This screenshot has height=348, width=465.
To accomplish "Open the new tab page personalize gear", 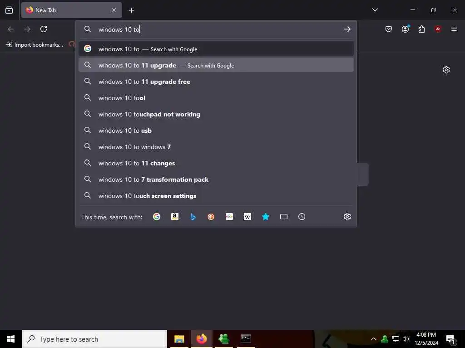I will pyautogui.click(x=446, y=70).
